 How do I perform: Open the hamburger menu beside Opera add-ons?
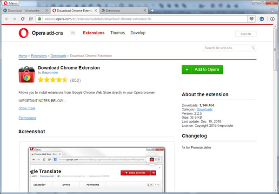point(73,33)
